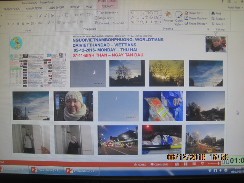Screen dimensions: 244x183
Task: Align text right
Action: [69, 22]
